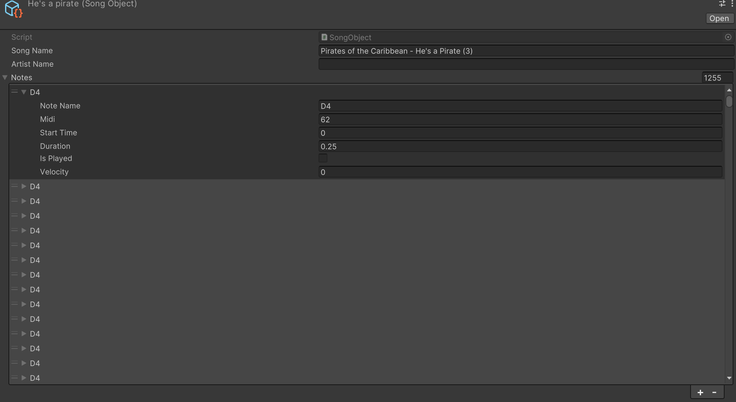Click the 'Song Name' label
Screen dimensions: 736x402
coord(32,51)
